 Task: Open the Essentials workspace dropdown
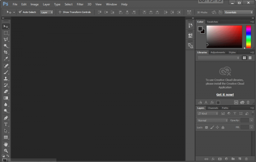pos(239,12)
